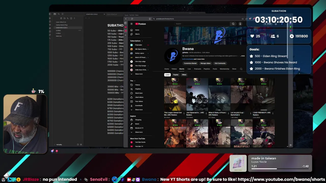This screenshot has height=183, width=326.
Task: Filter shorts by Oldest chip
Action: (184, 75)
